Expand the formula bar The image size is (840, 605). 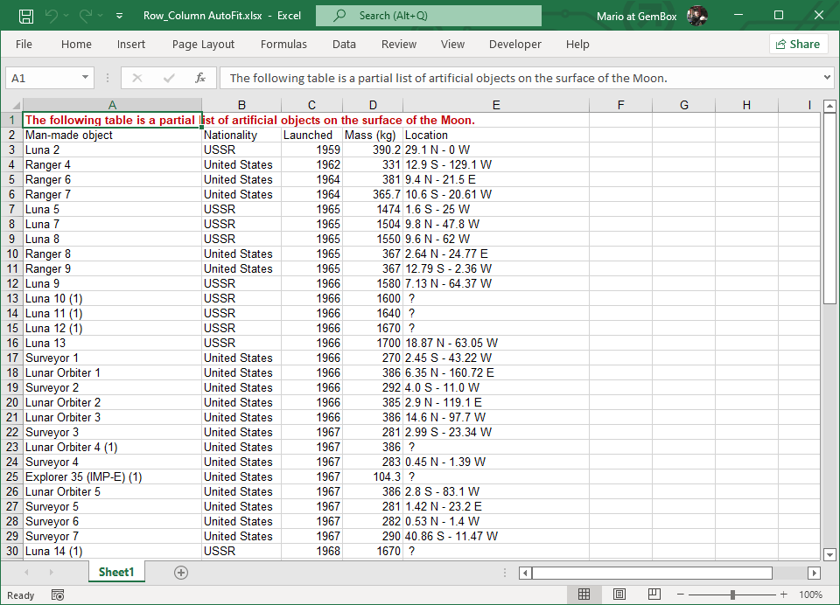coord(827,78)
